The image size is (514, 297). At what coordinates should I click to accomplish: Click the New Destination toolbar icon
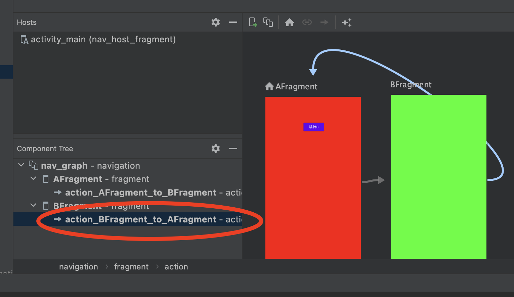coord(253,22)
